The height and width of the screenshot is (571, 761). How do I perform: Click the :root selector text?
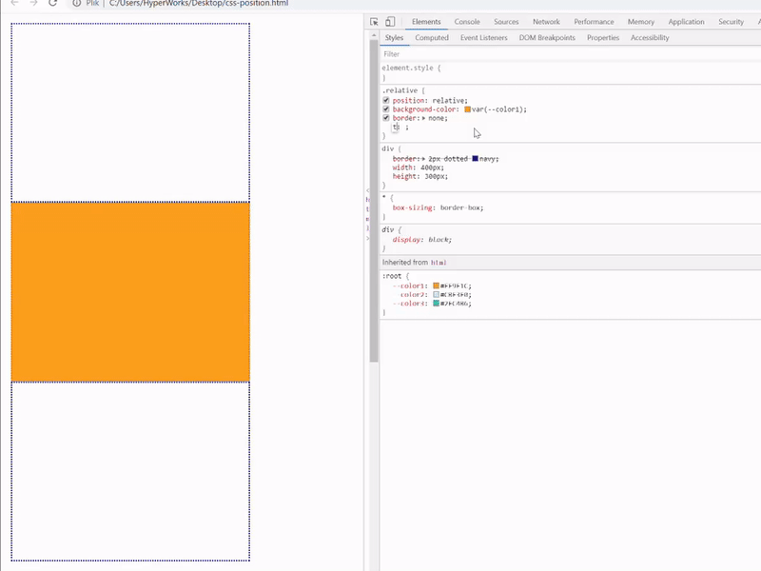pos(391,276)
